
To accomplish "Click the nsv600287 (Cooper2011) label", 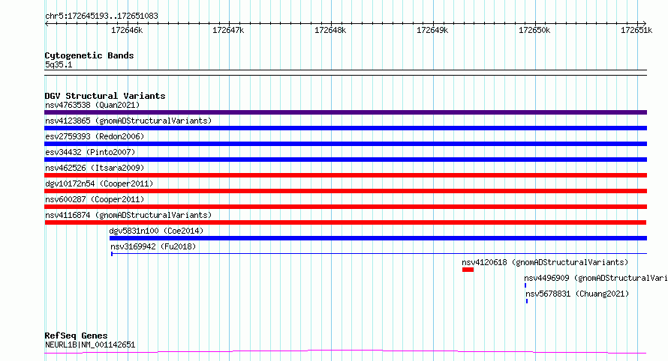I will [x=95, y=199].
